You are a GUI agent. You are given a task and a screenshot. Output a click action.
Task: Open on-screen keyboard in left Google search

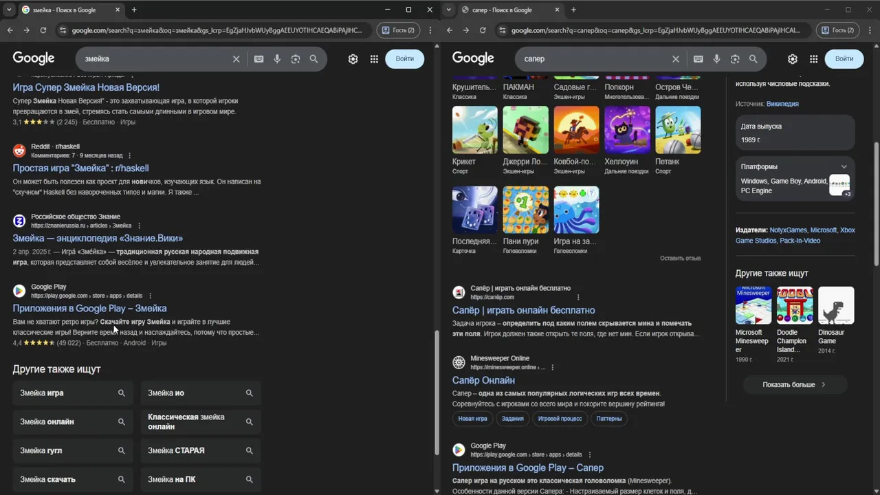click(x=258, y=59)
